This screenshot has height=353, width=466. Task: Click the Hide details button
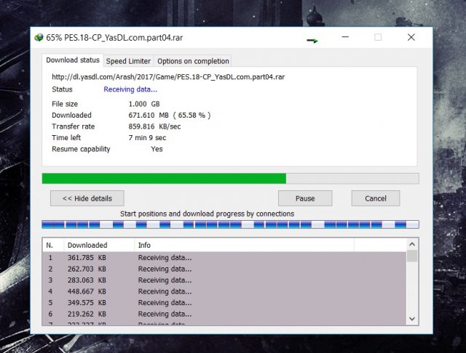(x=87, y=198)
